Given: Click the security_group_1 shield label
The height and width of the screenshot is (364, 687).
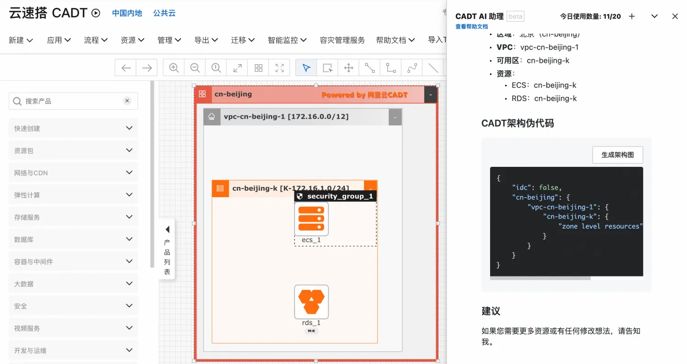Looking at the screenshot, I should (x=335, y=196).
